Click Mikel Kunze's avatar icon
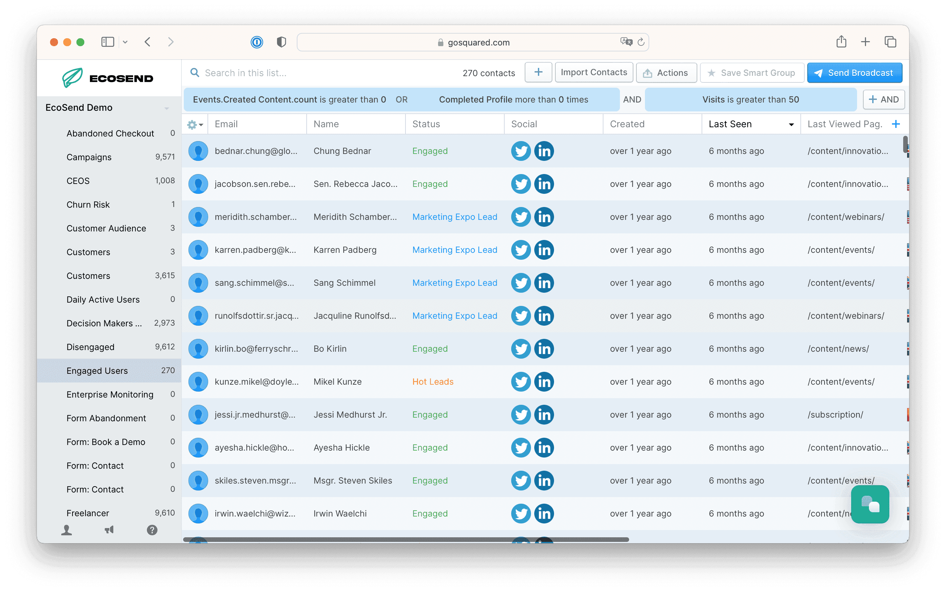The image size is (946, 592). (198, 381)
